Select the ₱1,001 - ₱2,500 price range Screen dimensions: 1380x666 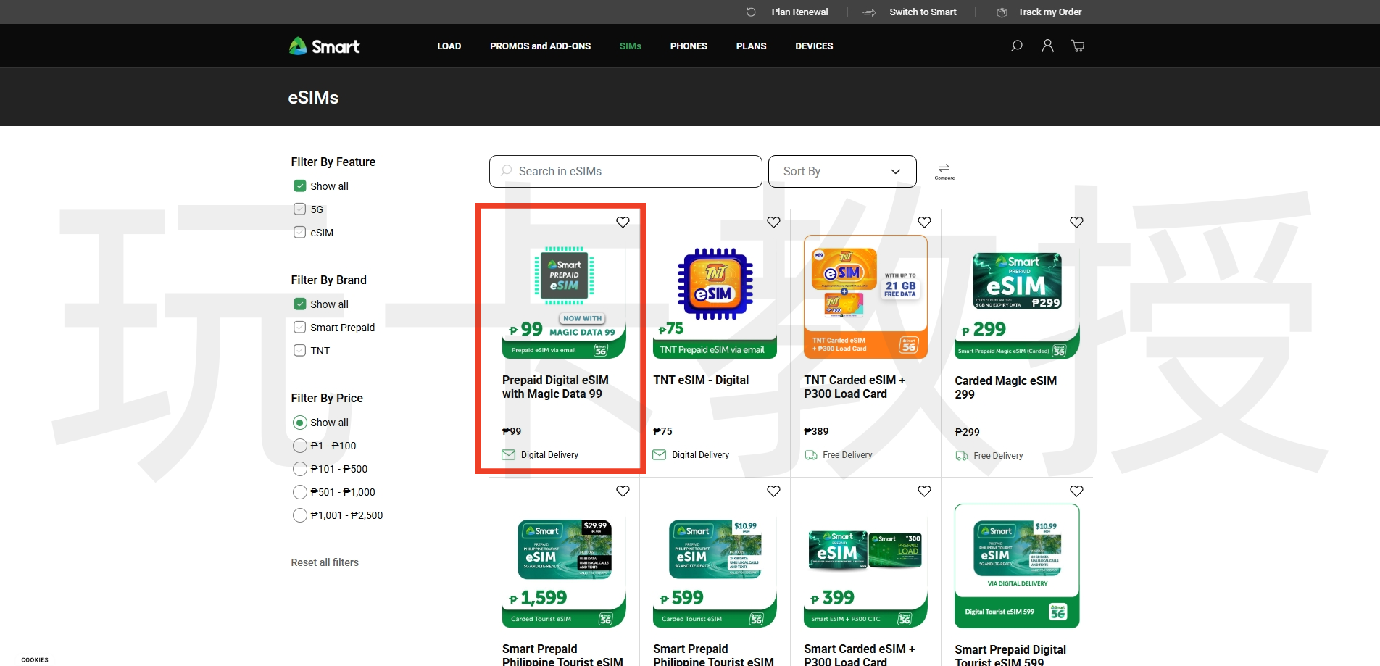(x=300, y=515)
